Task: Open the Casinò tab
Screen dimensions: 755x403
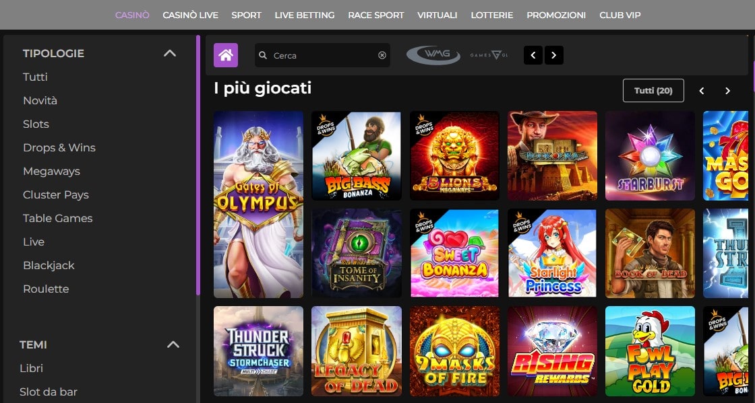Action: [x=132, y=15]
